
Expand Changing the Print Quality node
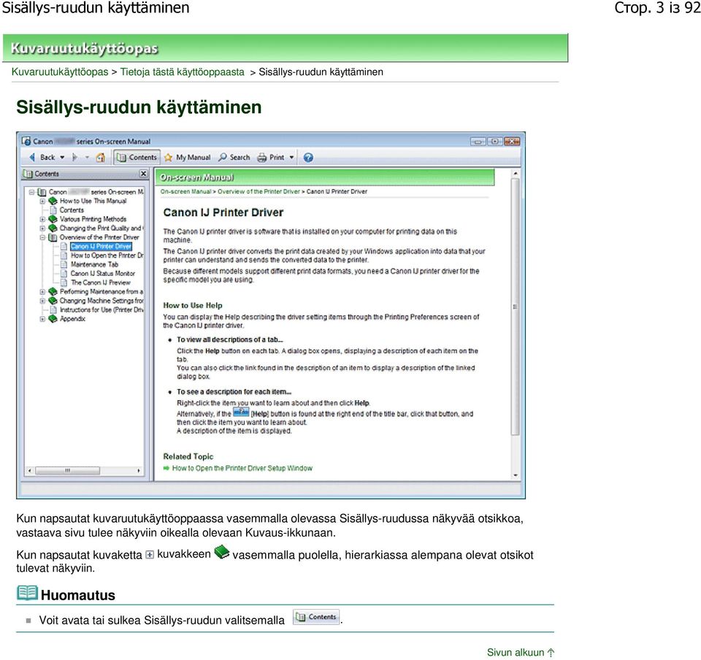(42, 229)
